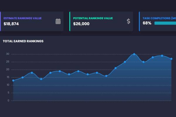This screenshot has height=117, width=176.
Task: Click the Task Completions progress bar
Action: point(165,23)
